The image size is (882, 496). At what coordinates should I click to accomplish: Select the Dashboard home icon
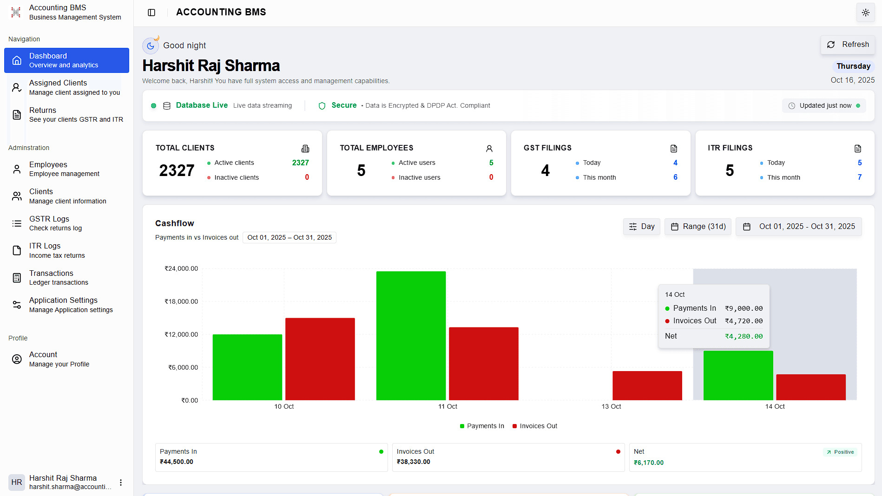(x=17, y=60)
